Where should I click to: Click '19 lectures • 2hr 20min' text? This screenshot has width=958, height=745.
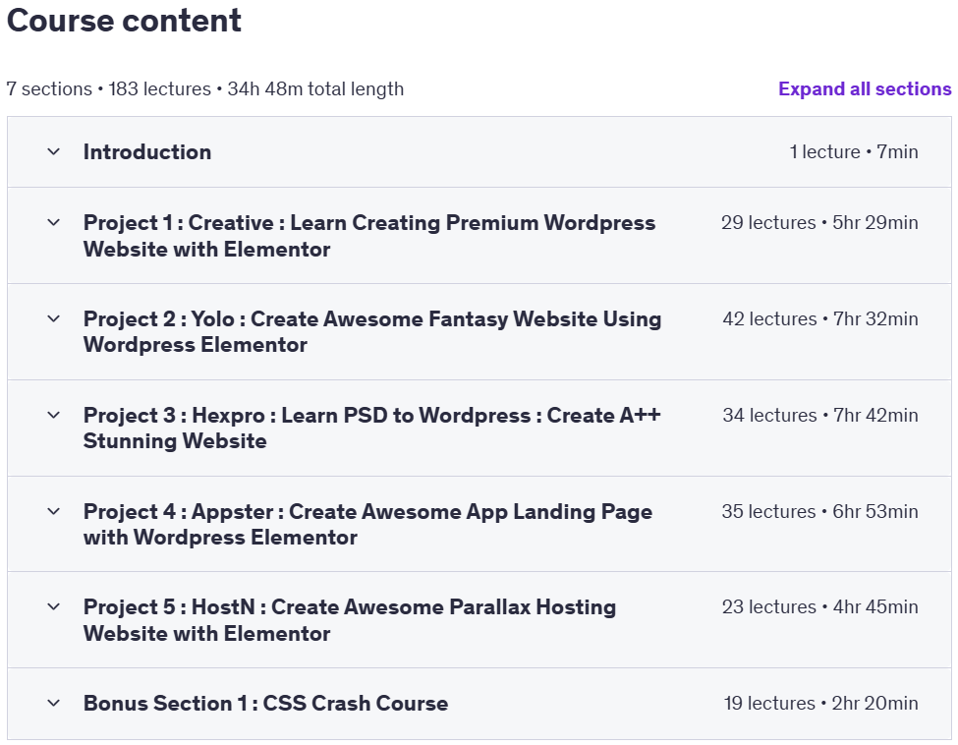(820, 703)
